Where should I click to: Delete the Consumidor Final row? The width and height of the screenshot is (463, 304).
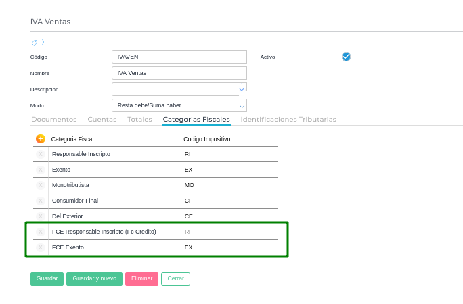[41, 201]
